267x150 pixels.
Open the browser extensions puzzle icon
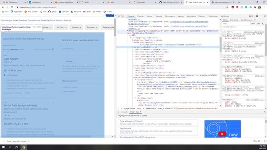255,7
